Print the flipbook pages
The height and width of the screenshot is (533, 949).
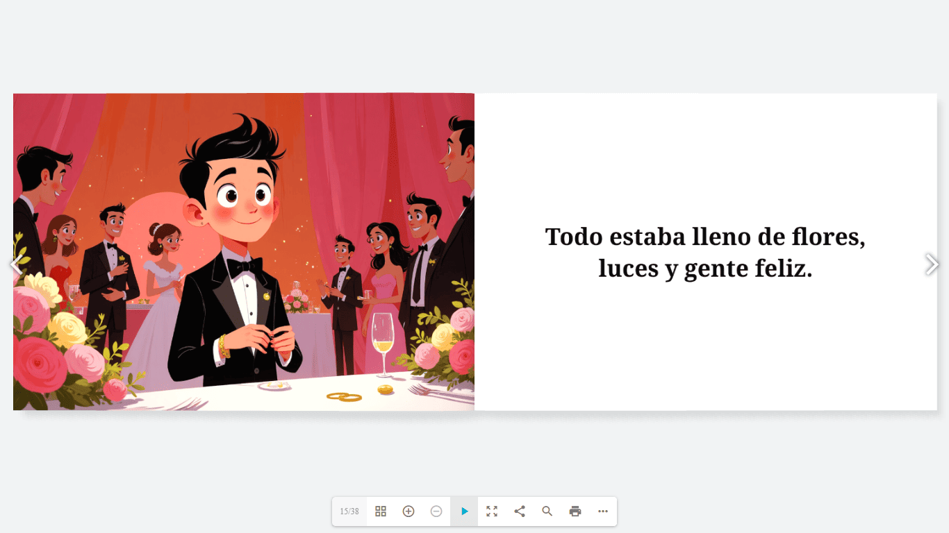point(575,511)
